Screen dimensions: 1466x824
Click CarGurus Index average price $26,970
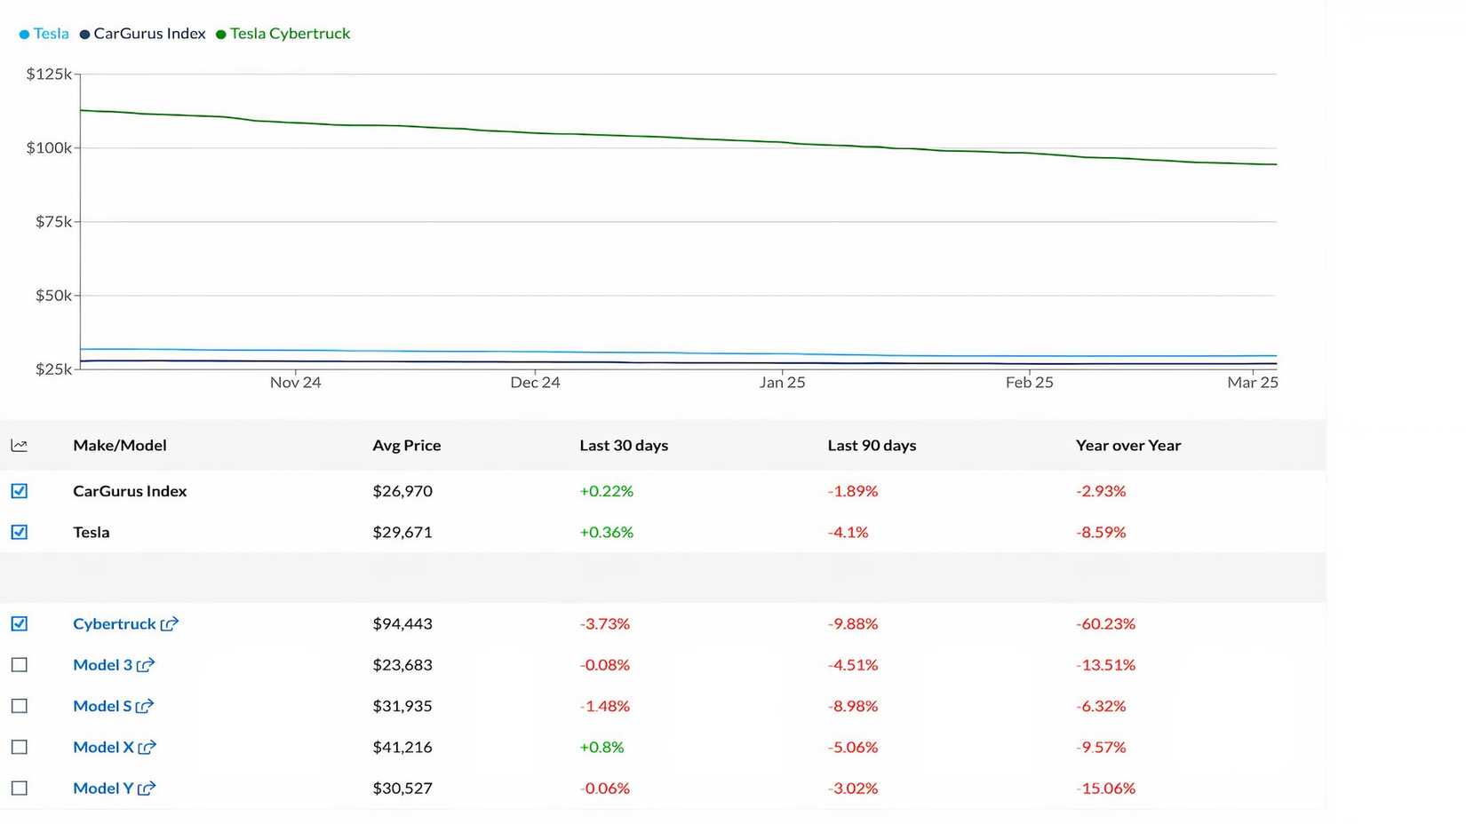coord(402,491)
